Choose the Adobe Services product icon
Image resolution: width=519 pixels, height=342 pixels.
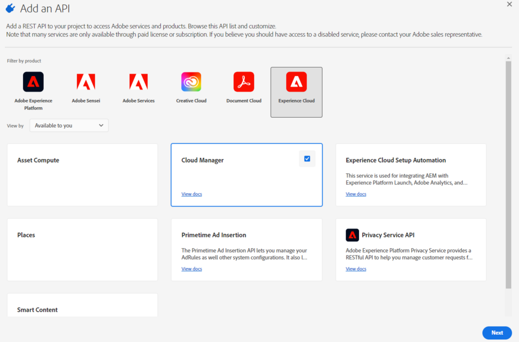click(x=139, y=82)
